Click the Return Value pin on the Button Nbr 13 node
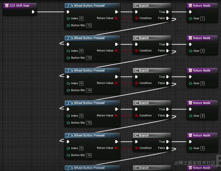Screen dimensions: 221x171 coord(116,50)
